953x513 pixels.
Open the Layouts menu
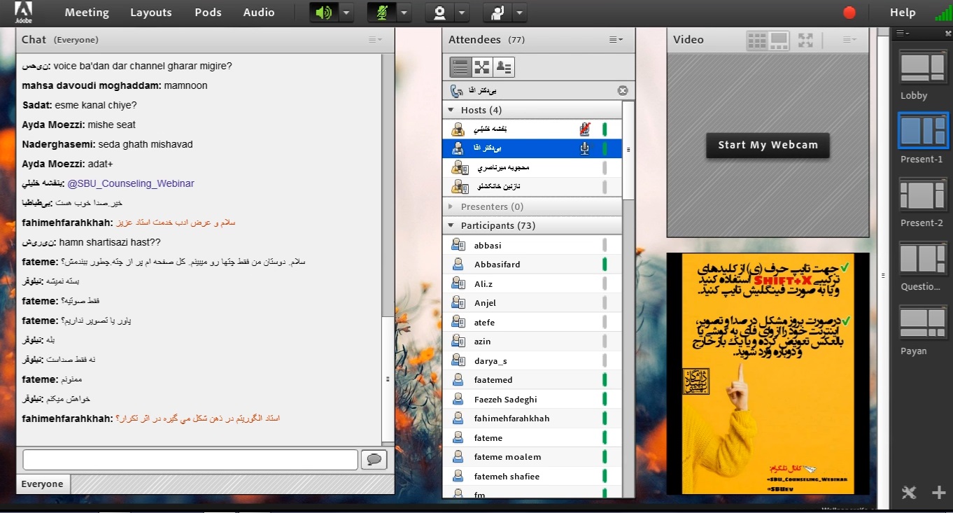[x=150, y=13]
